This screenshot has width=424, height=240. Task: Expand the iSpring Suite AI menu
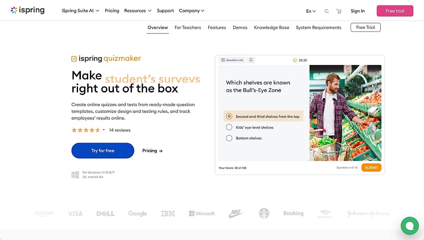80,11
